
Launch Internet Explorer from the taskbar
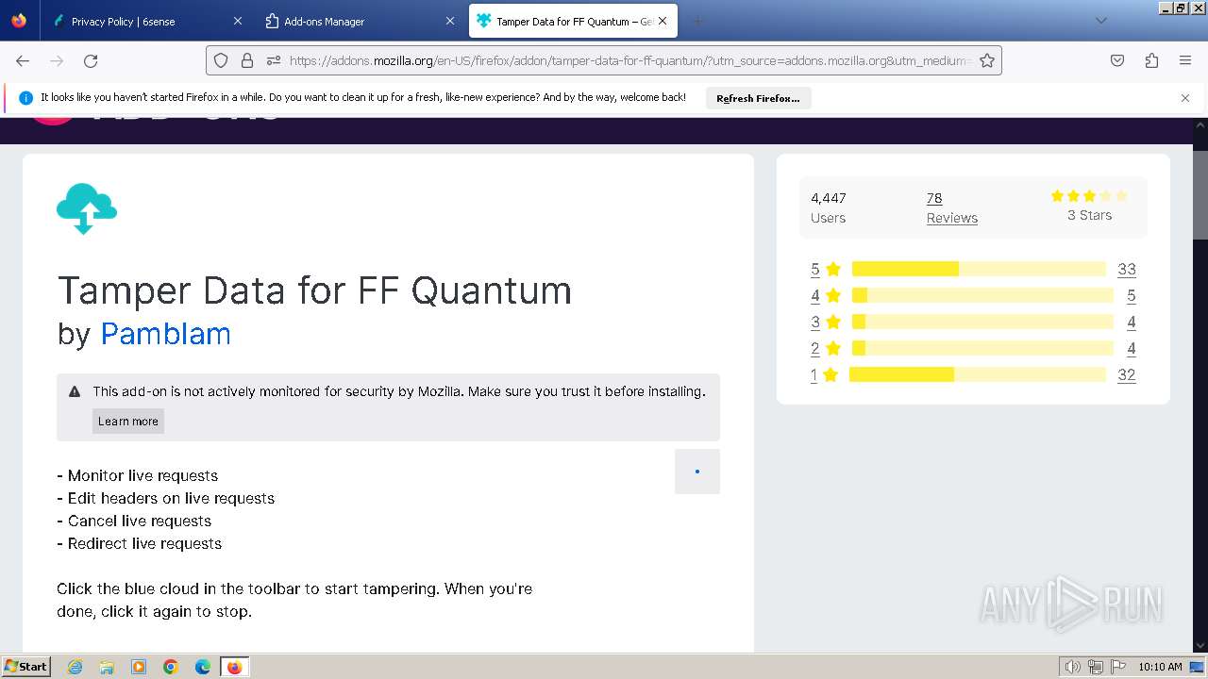pyautogui.click(x=75, y=667)
